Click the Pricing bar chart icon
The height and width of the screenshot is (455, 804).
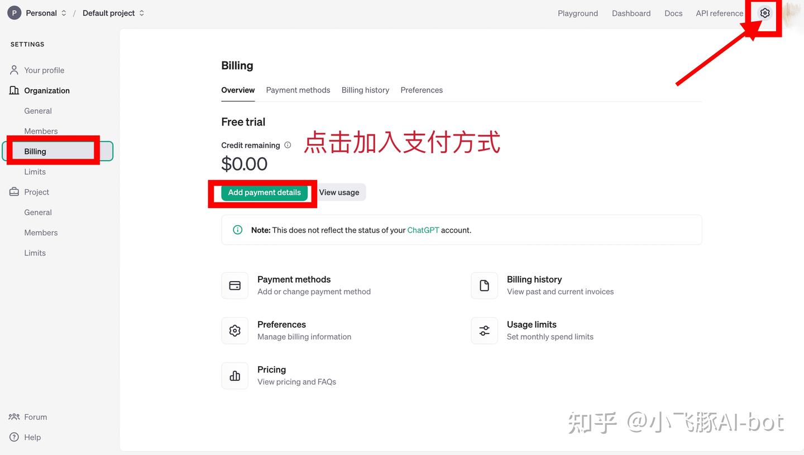click(234, 375)
